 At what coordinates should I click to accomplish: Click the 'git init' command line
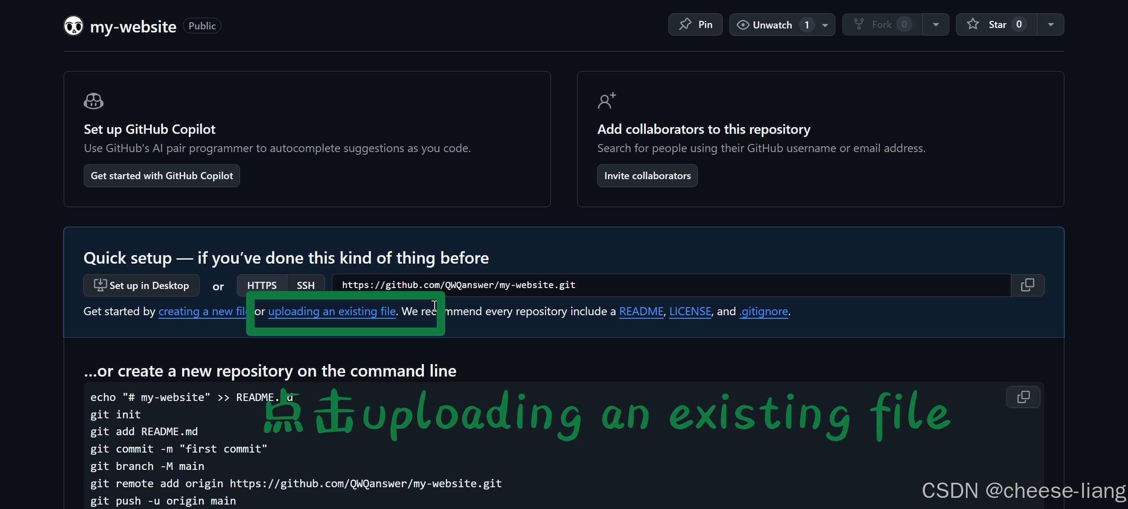point(116,414)
